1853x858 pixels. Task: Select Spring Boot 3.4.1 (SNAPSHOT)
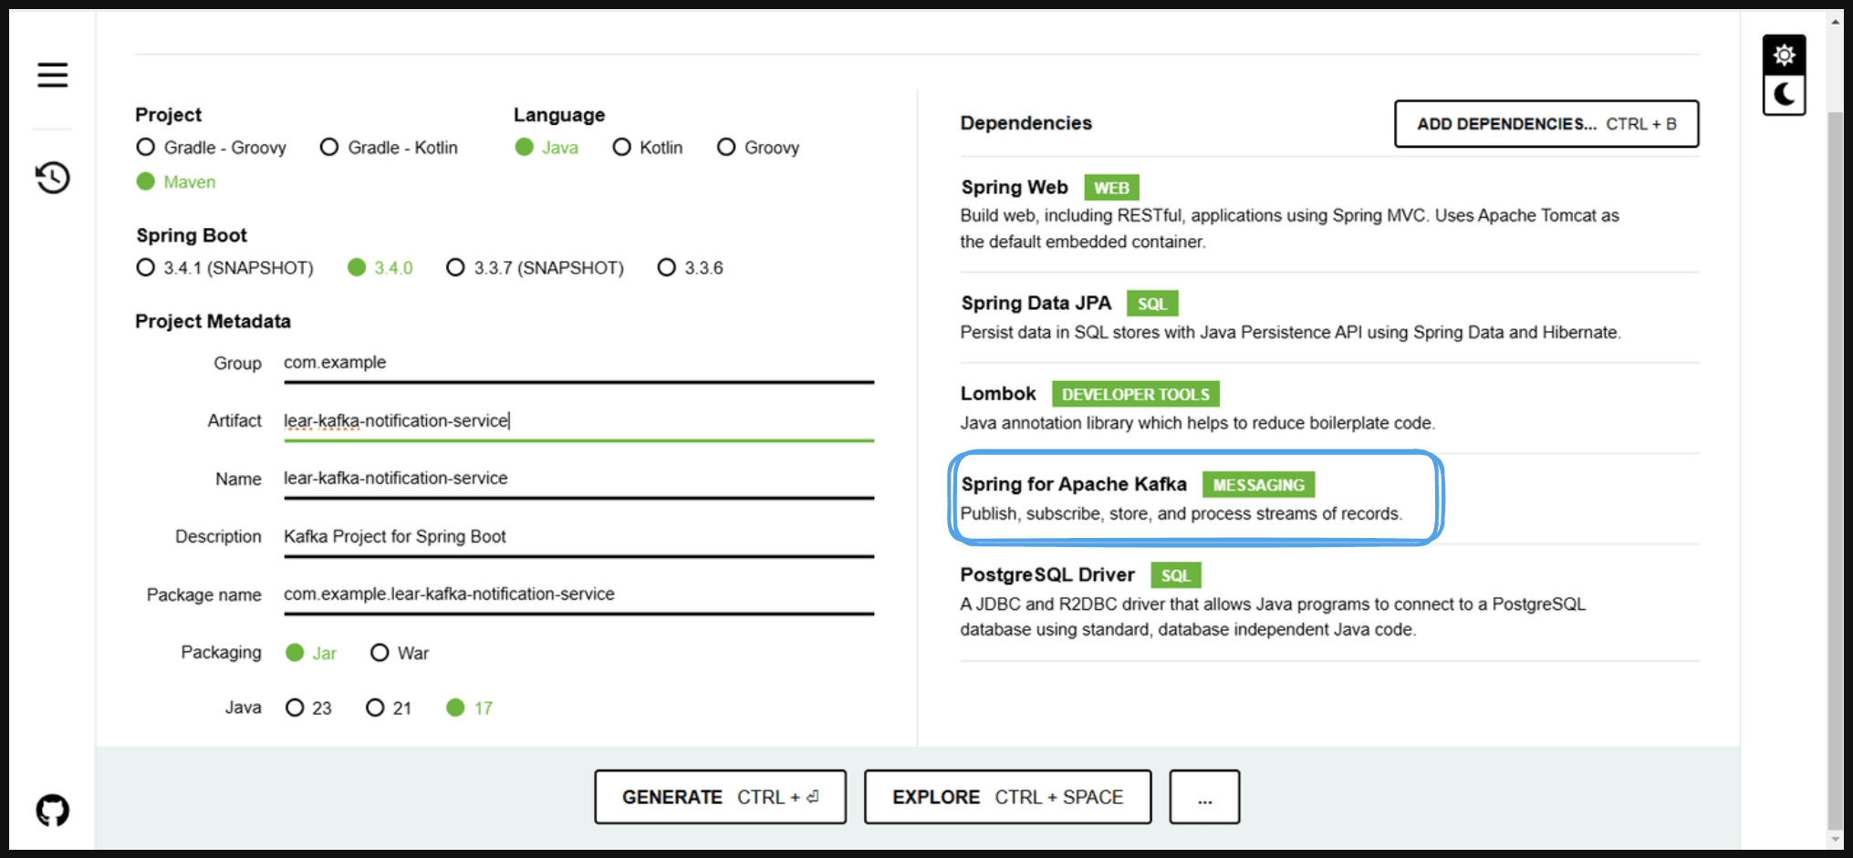(x=224, y=268)
